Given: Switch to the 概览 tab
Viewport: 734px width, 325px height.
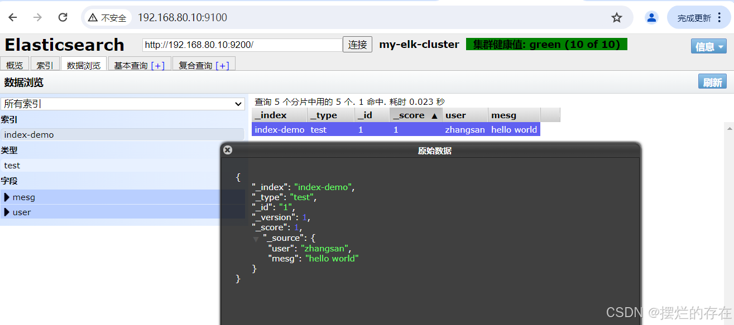Looking at the screenshot, I should 15,65.
